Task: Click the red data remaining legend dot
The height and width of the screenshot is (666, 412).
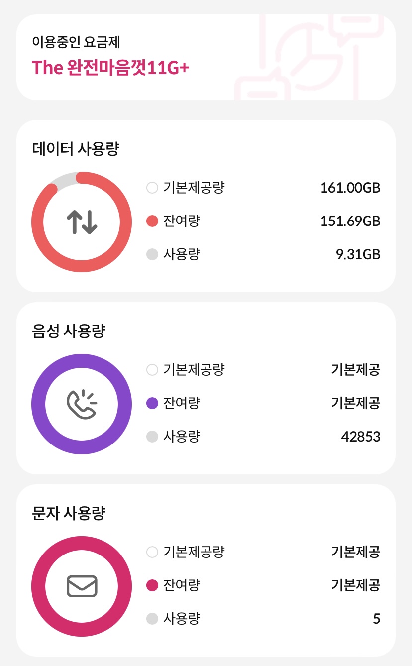Action: tap(152, 221)
